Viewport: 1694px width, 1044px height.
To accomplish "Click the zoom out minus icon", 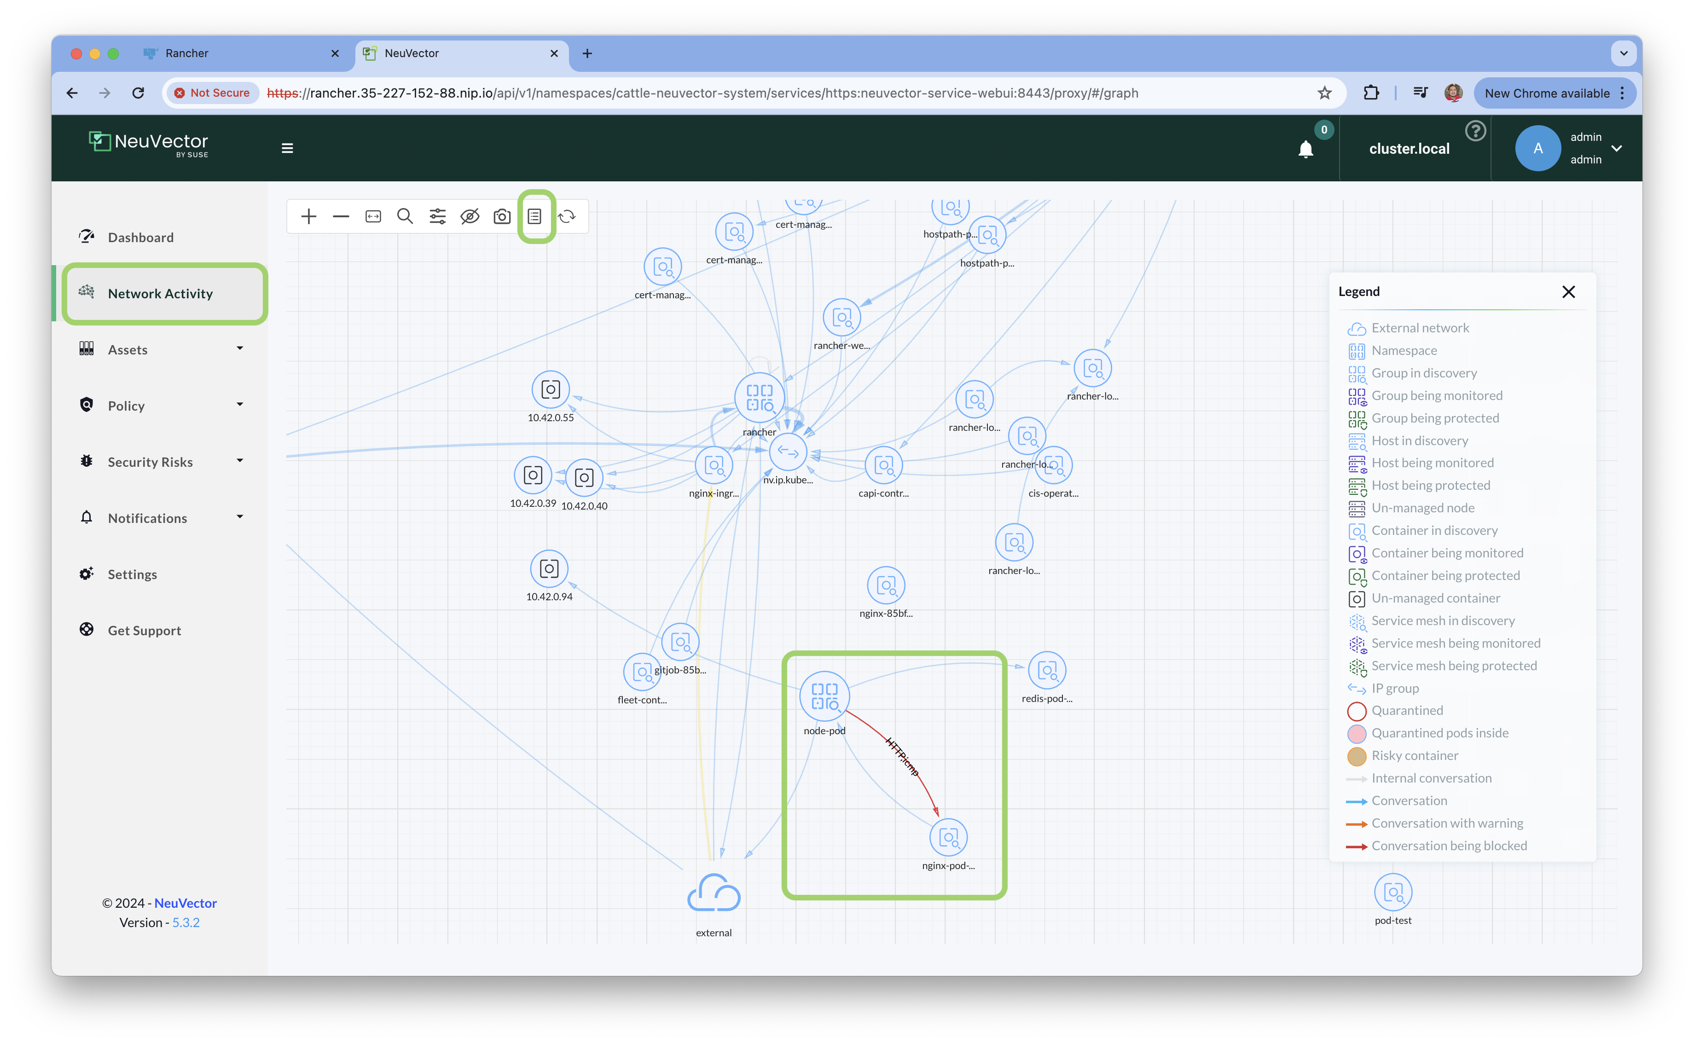I will (341, 217).
